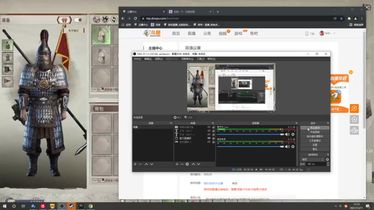Go back in the Chrome browser
The width and height of the screenshot is (374, 210).
coord(123,18)
